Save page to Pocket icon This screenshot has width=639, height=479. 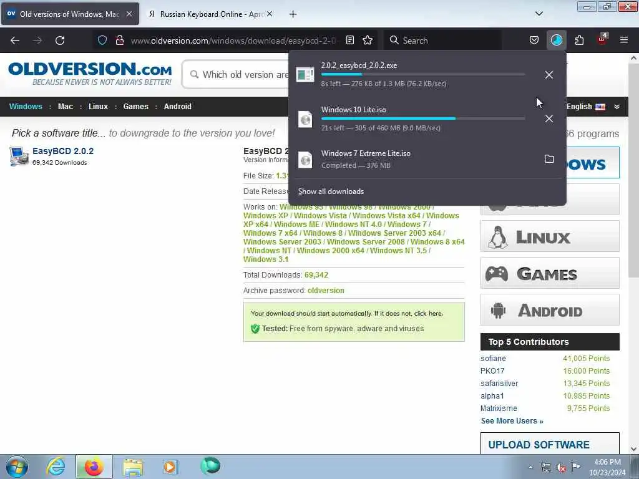(534, 40)
